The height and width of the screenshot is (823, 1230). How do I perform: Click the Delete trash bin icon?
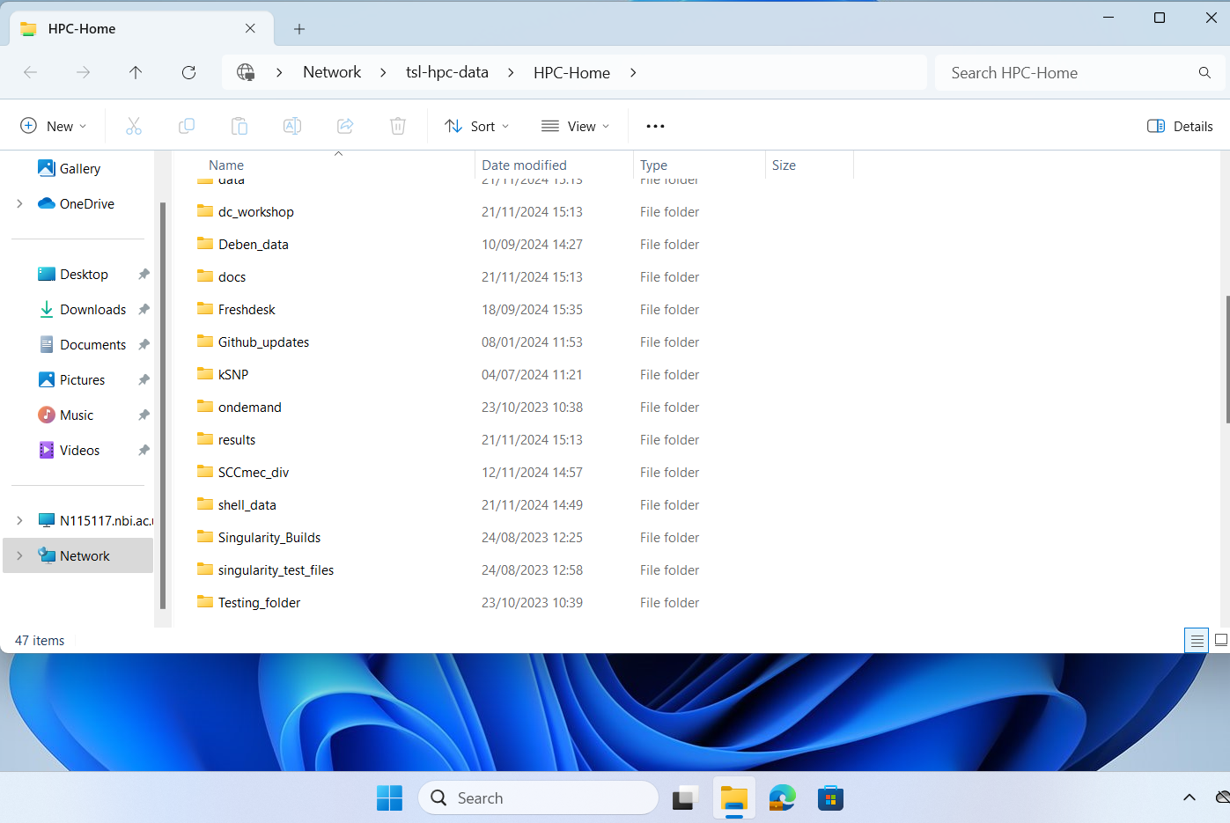tap(398, 126)
